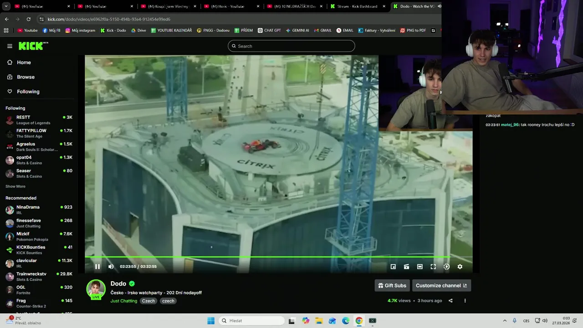
Task: Collapse the Kick sidebar hamburger menu
Action: pyautogui.click(x=10, y=46)
